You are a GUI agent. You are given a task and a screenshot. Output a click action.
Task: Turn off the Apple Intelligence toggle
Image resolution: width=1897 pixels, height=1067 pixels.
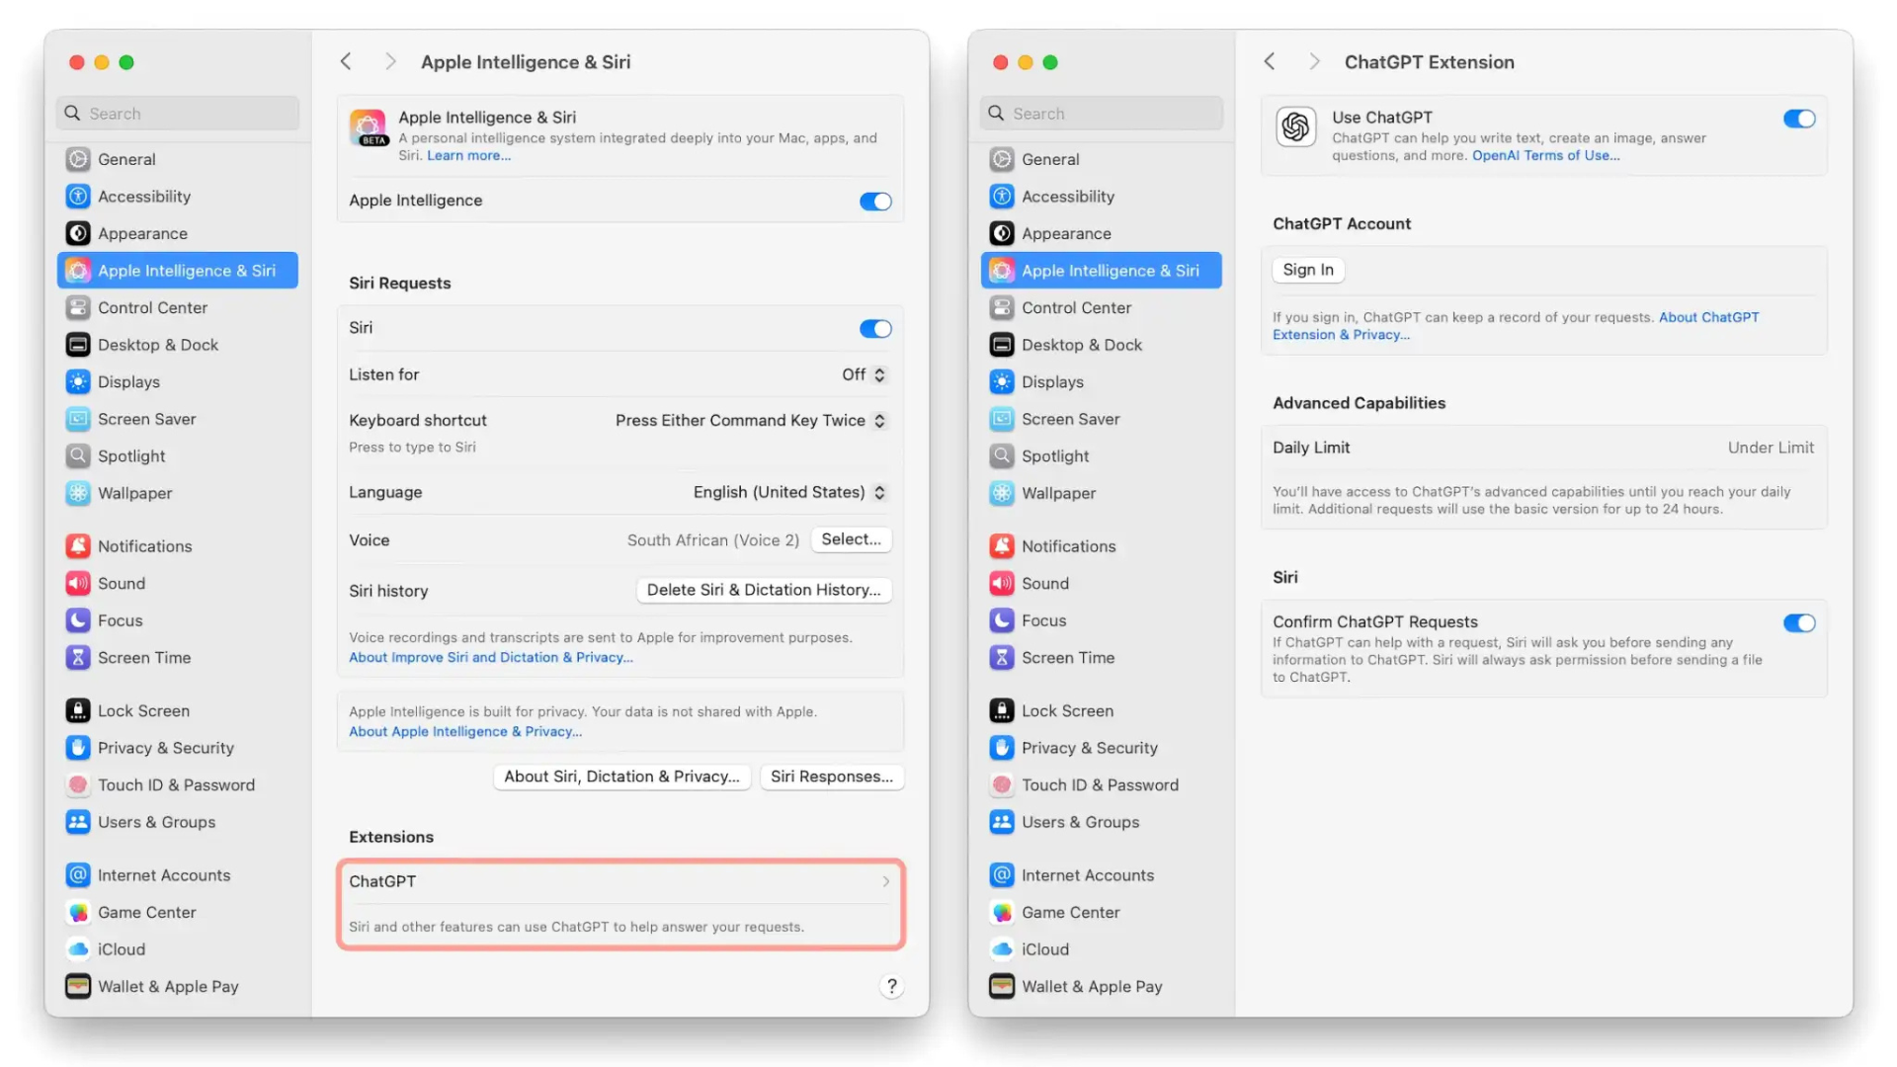click(x=874, y=202)
